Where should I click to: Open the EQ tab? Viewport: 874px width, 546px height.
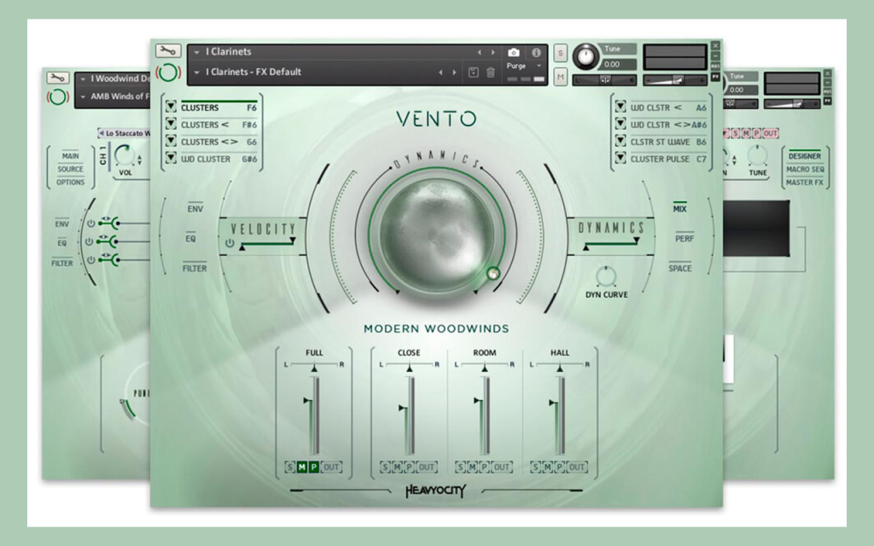(x=190, y=239)
